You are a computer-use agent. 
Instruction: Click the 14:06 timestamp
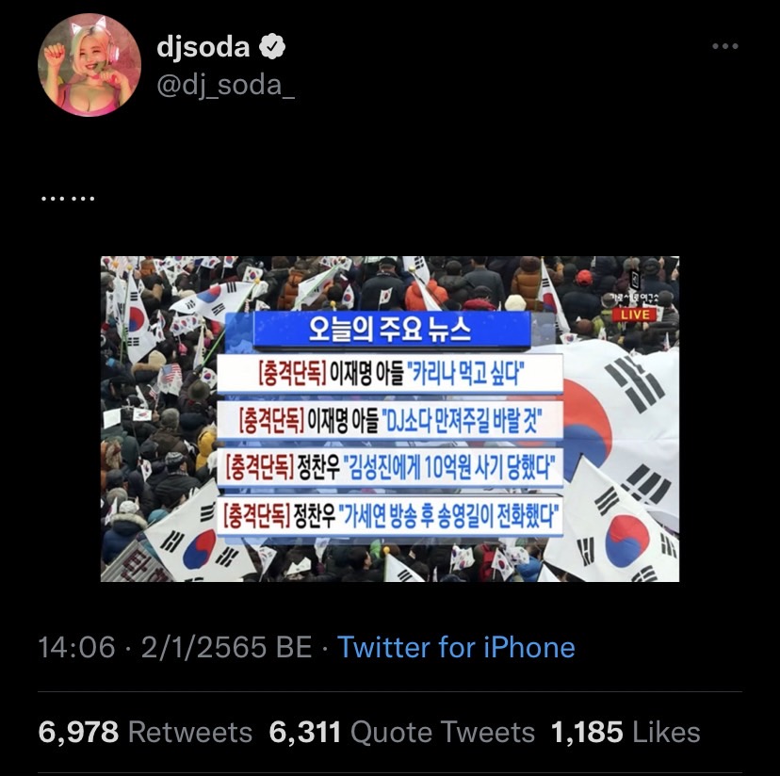tap(76, 647)
